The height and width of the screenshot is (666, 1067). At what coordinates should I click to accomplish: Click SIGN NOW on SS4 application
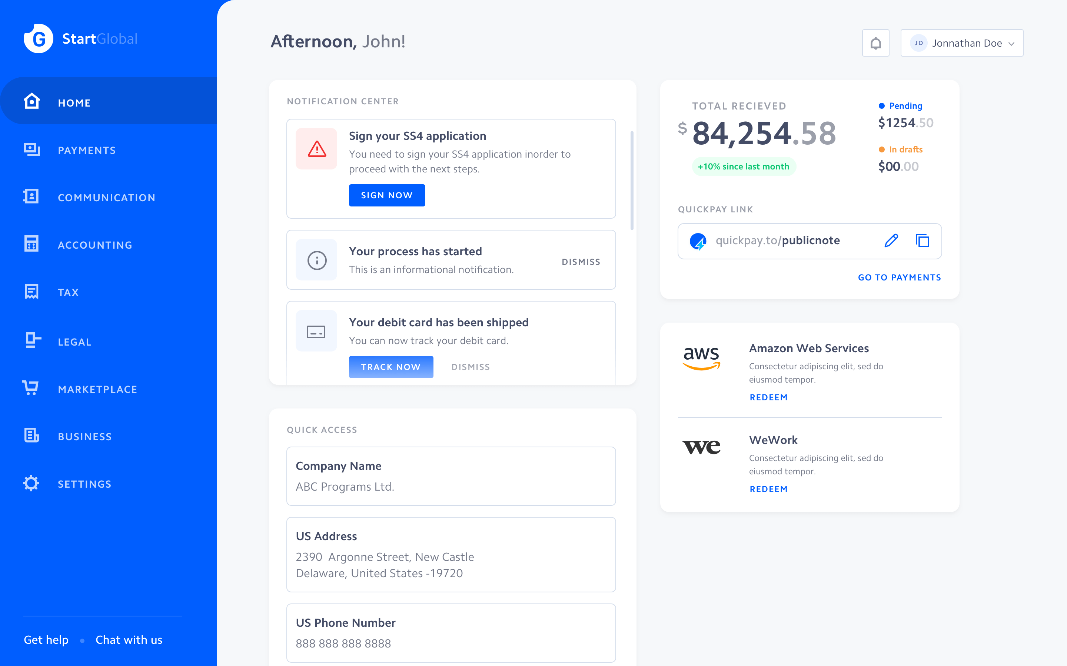386,195
